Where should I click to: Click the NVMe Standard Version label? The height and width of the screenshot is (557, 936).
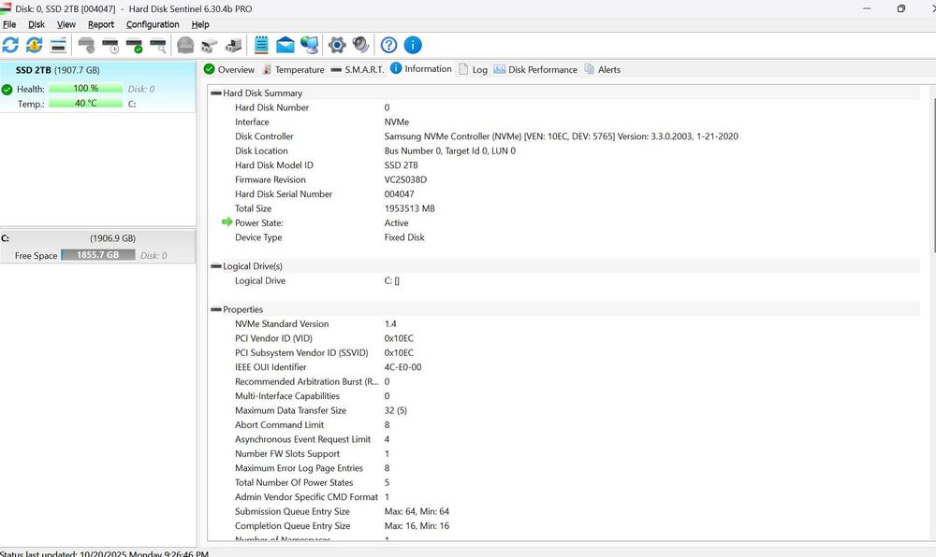[282, 324]
